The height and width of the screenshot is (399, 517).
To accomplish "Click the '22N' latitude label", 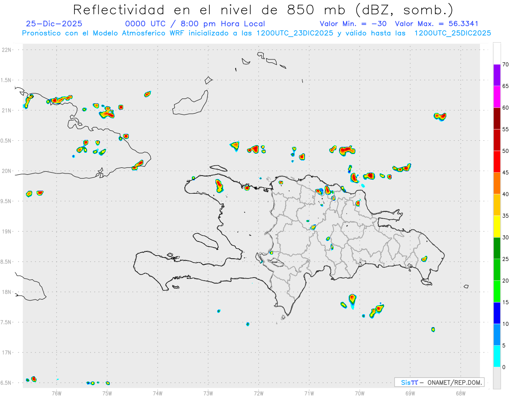I will click(7, 50).
